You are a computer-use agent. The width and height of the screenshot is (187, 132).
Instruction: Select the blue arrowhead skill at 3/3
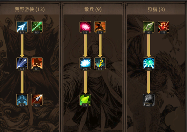[22, 27]
